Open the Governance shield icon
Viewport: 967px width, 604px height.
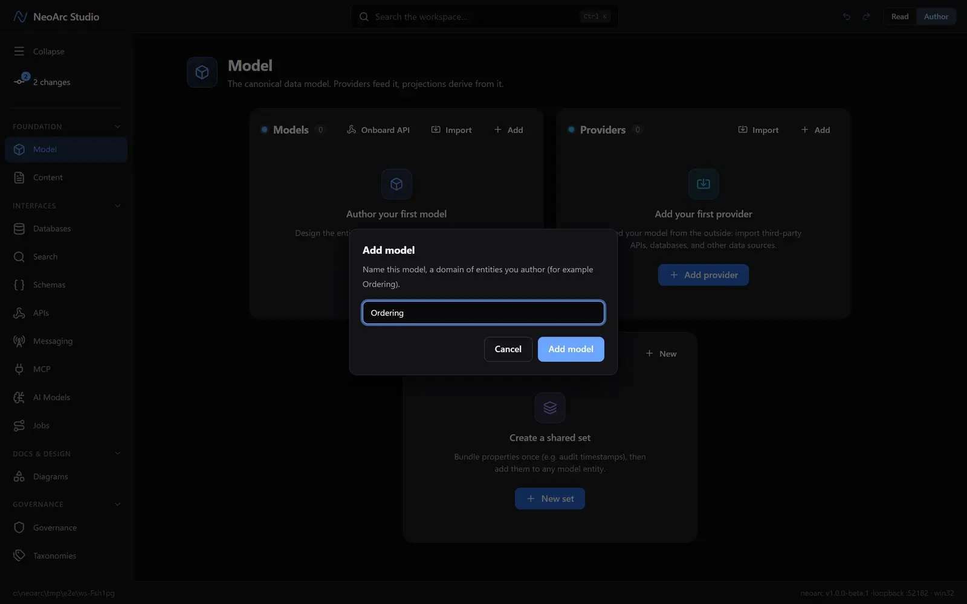pos(19,528)
